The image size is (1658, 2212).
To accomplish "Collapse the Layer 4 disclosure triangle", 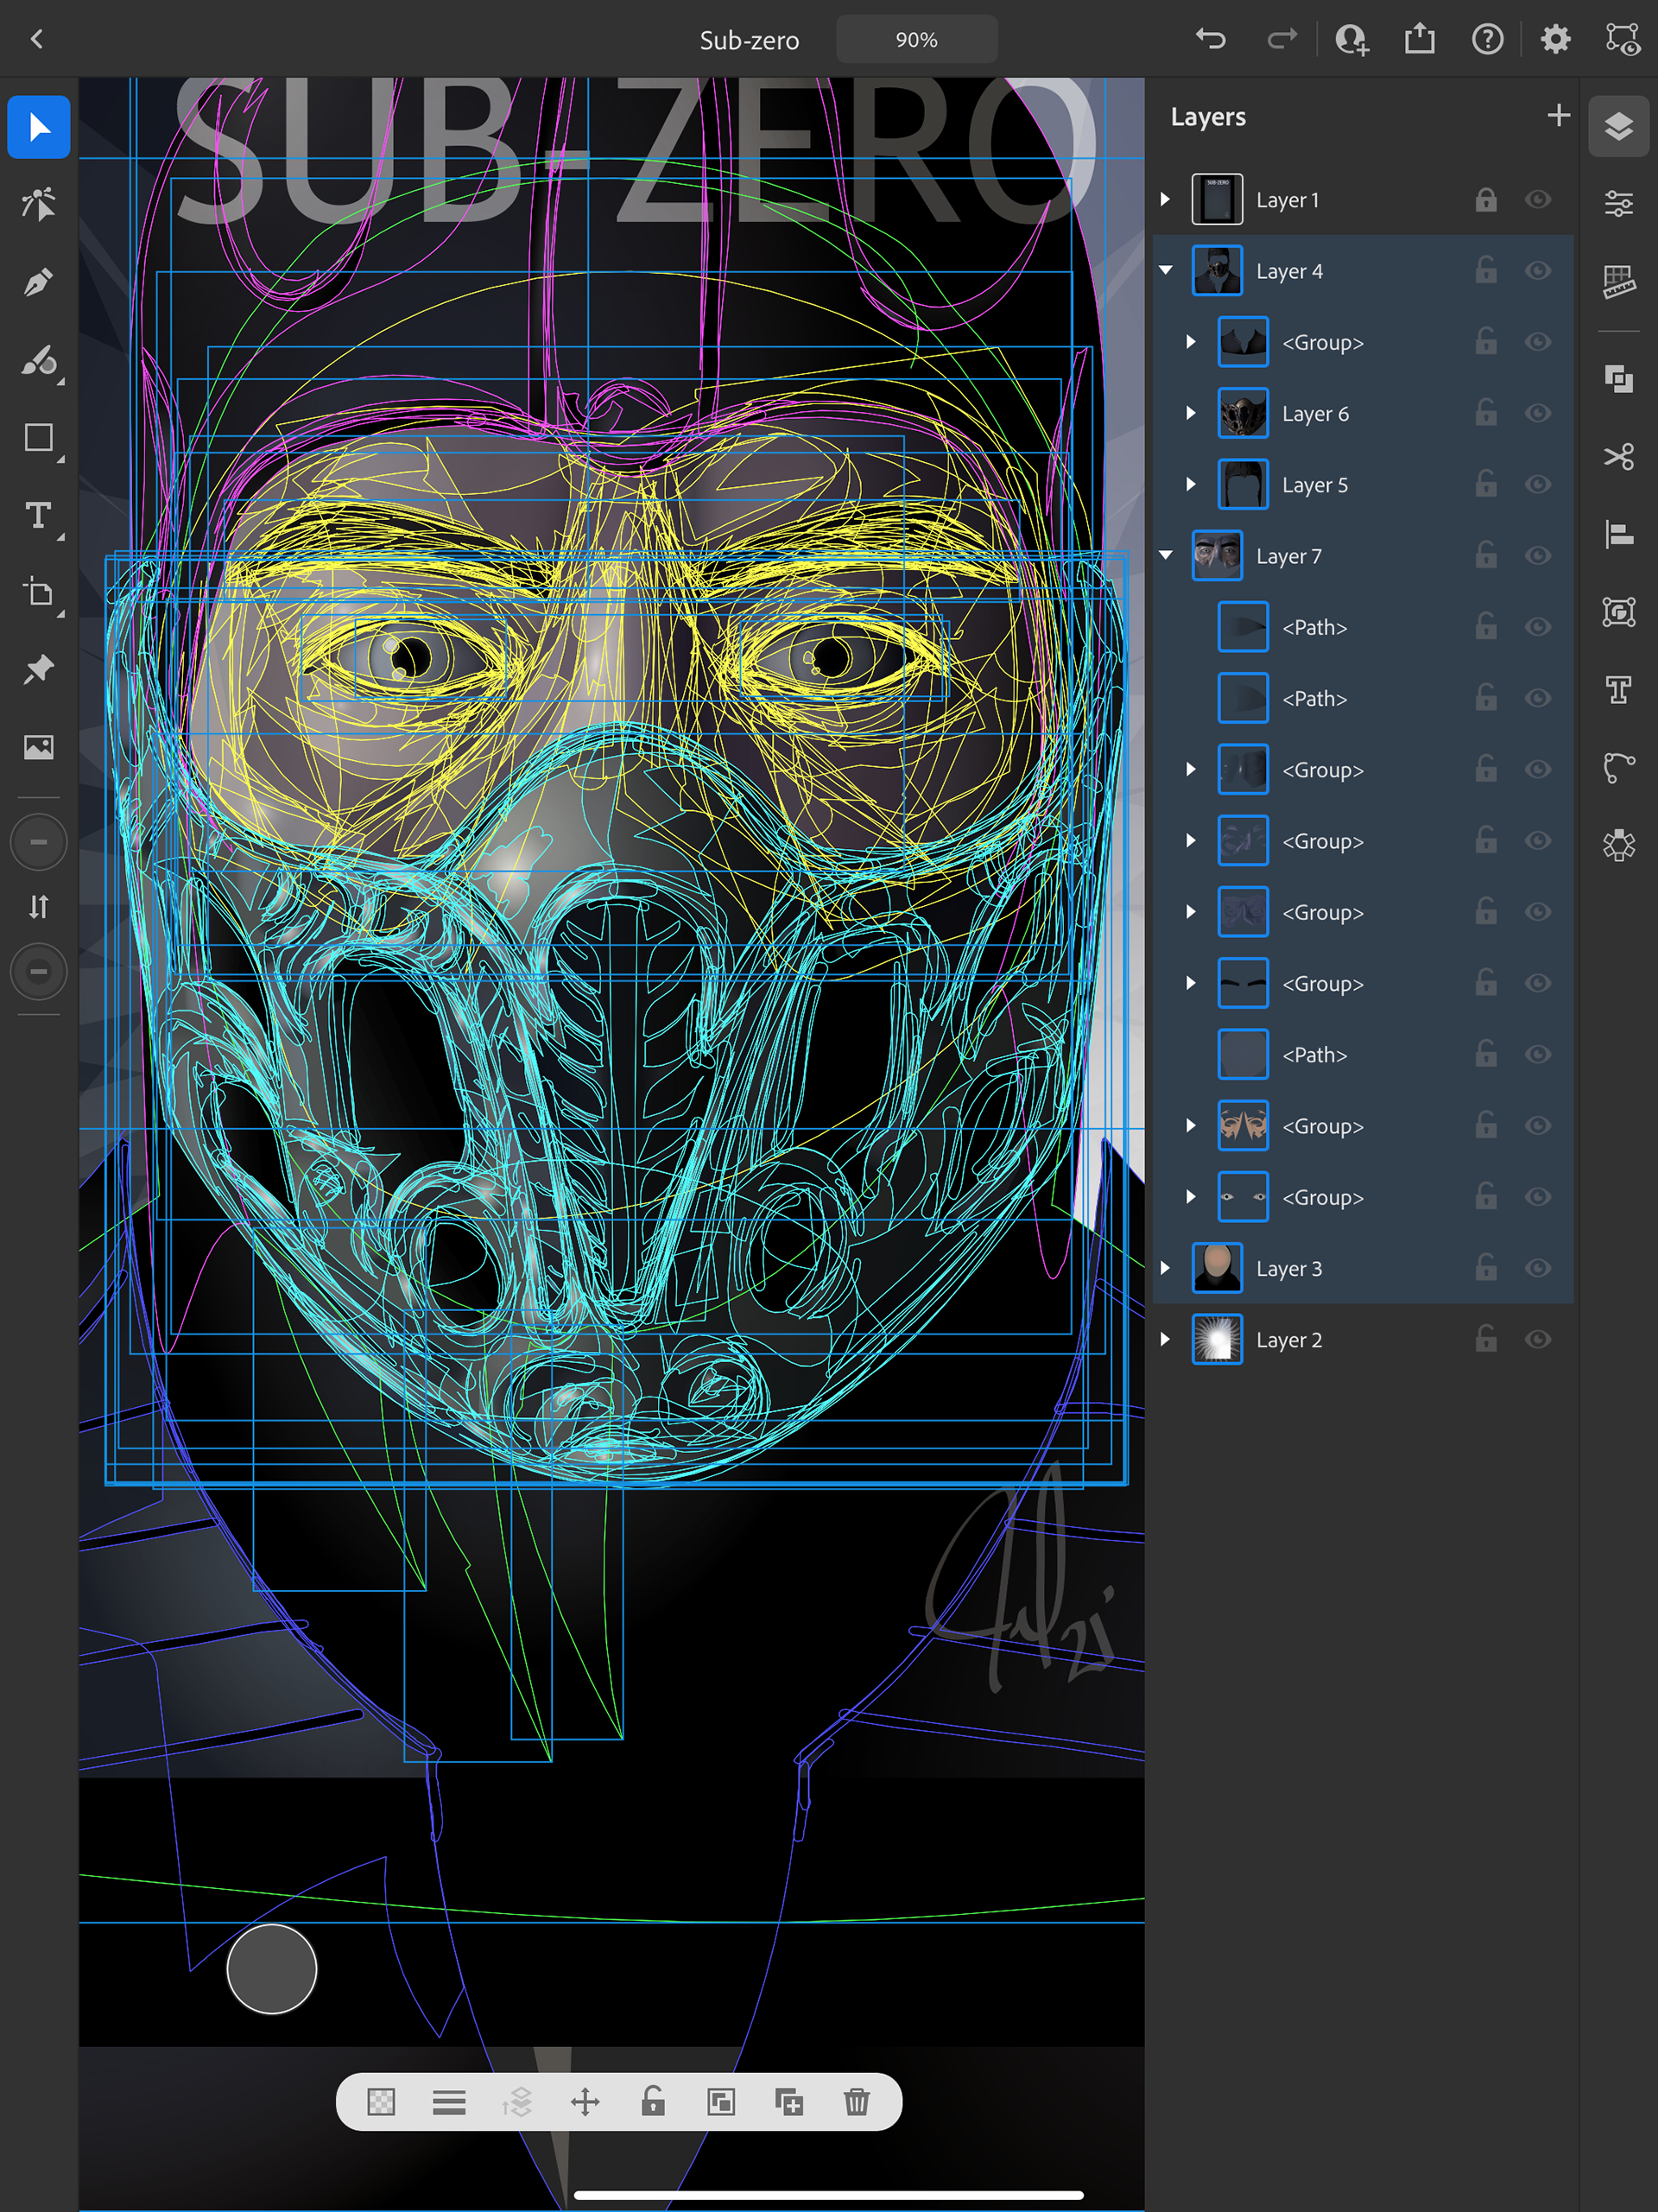I will [x=1166, y=271].
